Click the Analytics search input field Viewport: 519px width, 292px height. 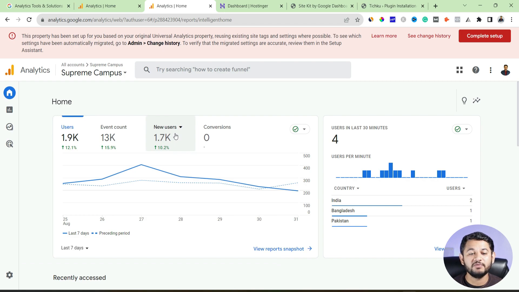(x=244, y=70)
